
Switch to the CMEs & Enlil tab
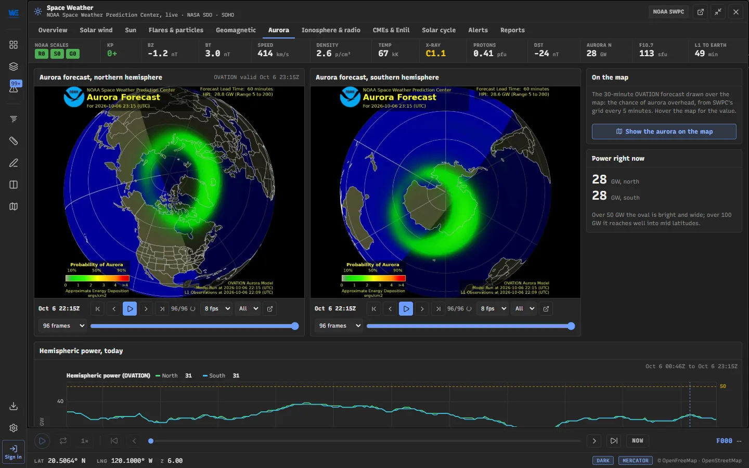point(391,30)
